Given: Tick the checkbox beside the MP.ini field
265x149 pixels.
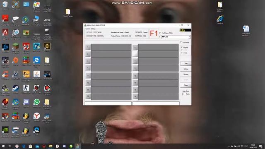Looking at the screenshot, I should (160, 37).
